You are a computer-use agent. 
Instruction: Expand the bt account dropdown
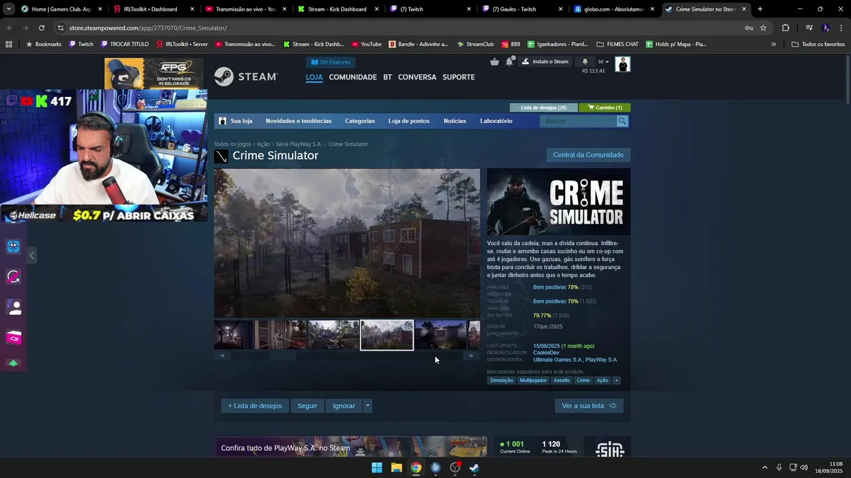(604, 62)
